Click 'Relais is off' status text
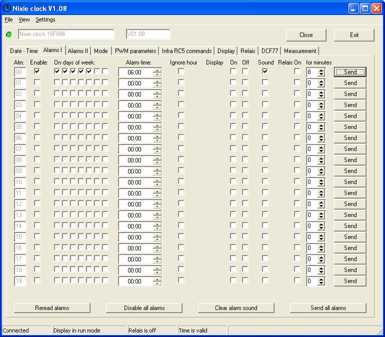 tap(142, 330)
